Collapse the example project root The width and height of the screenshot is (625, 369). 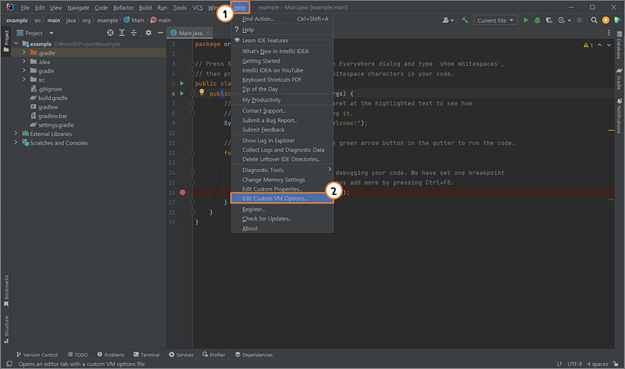pos(16,44)
